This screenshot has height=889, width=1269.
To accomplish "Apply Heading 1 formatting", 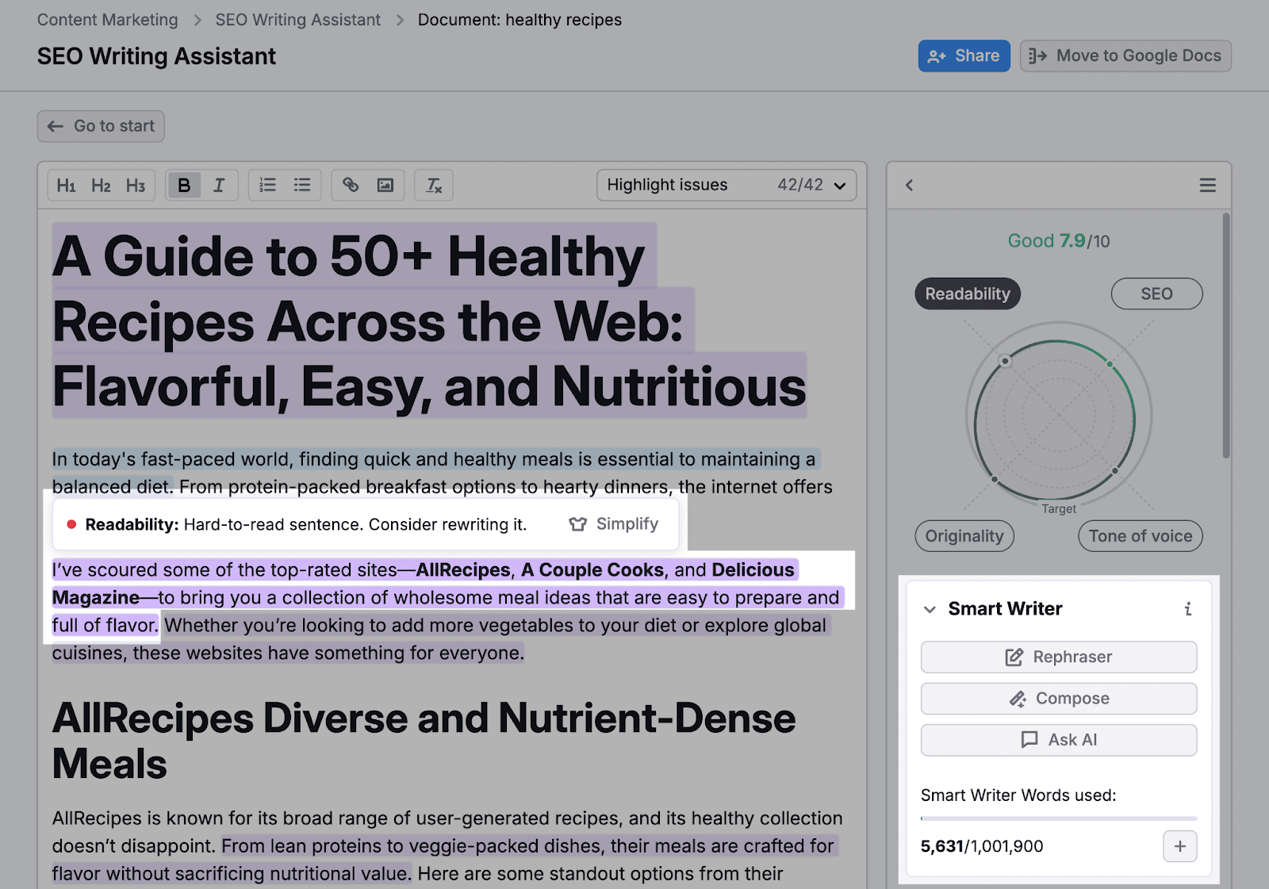I will coord(67,185).
